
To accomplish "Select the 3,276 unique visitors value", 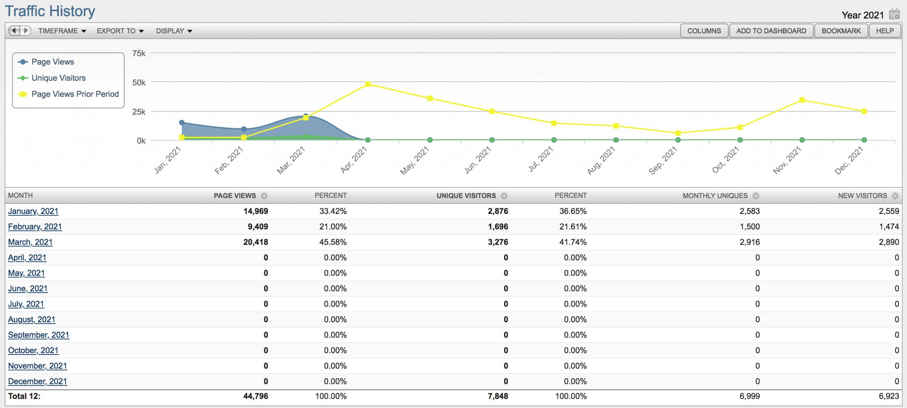I will 498,242.
